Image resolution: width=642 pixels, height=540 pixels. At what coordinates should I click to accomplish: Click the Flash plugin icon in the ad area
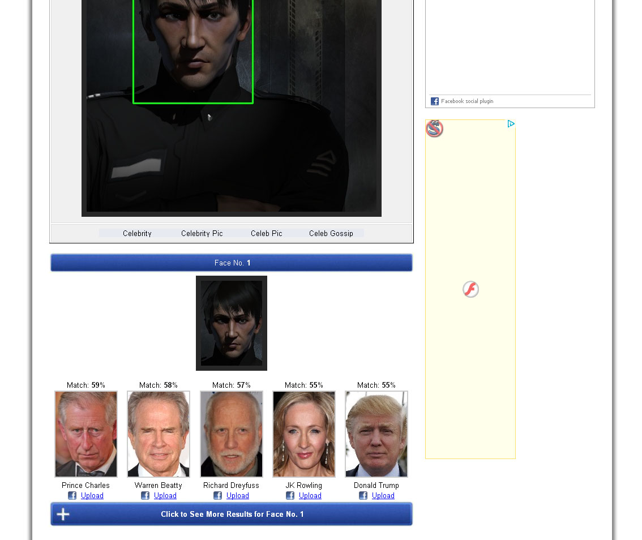[470, 289]
